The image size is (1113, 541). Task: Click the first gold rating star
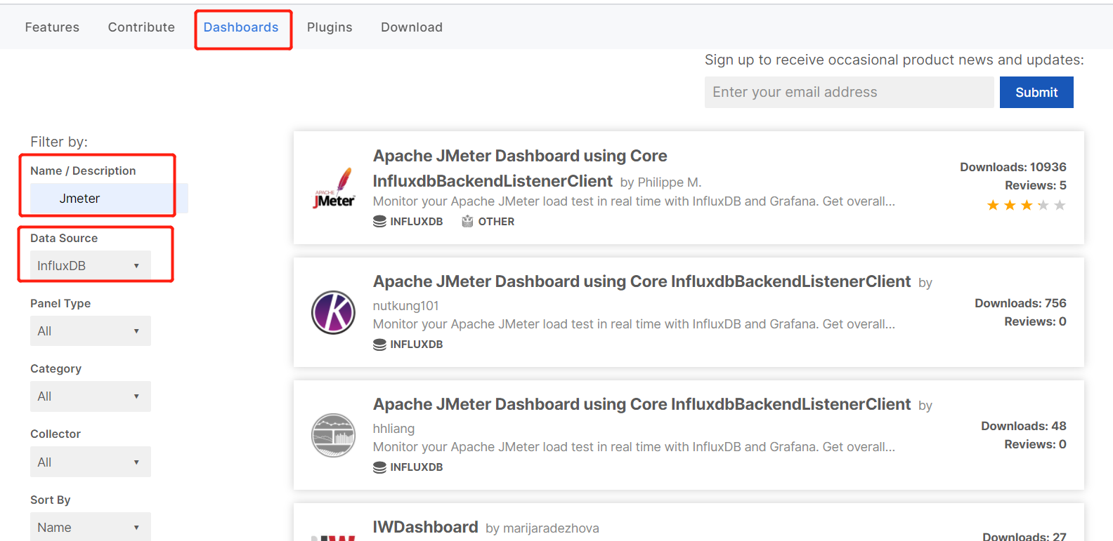point(993,205)
